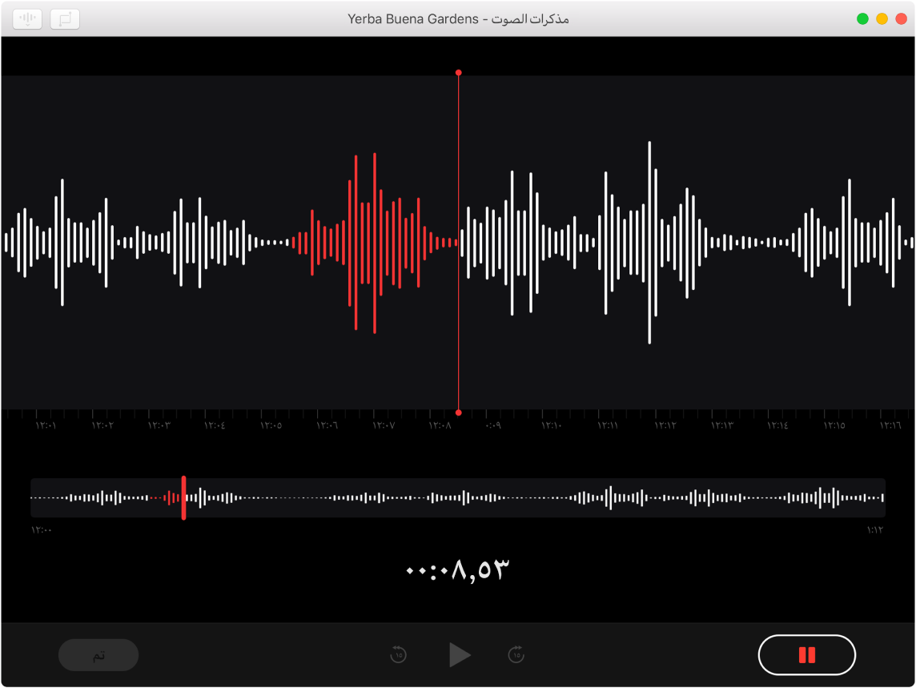Skip forward 15 seconds
The image size is (916, 688).
pyautogui.click(x=516, y=655)
